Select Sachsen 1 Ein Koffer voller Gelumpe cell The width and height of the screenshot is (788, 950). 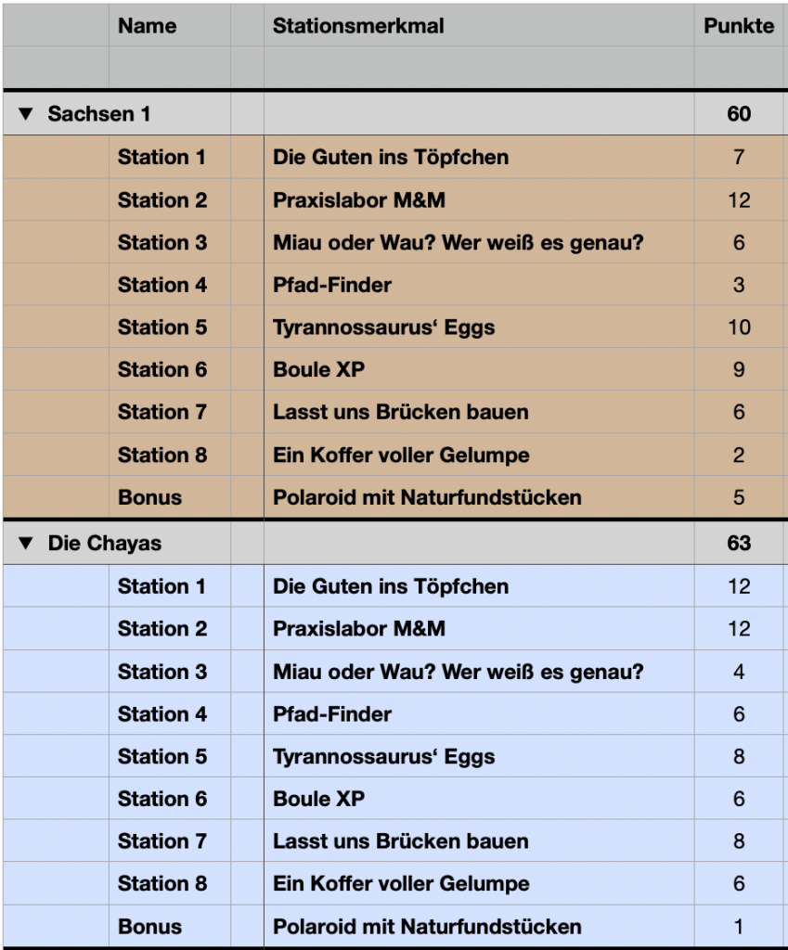pos(479,455)
